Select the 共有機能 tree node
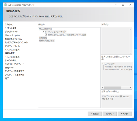Viewport: 137px width, 121px height. [43, 38]
